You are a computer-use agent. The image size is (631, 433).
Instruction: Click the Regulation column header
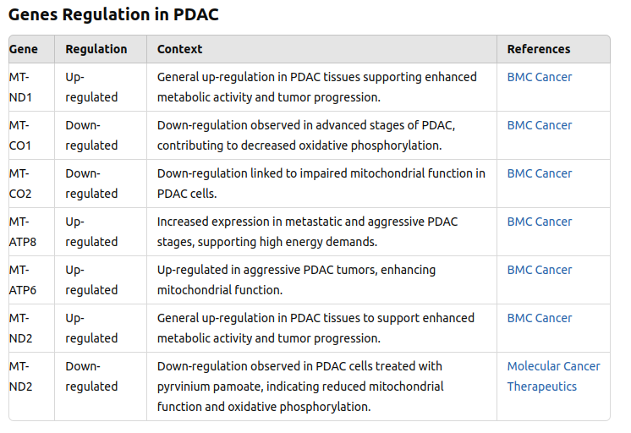click(96, 49)
